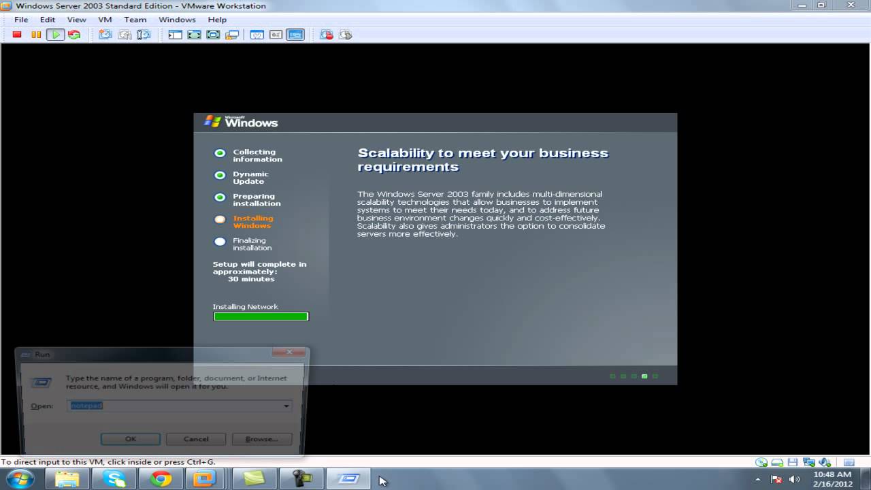Open the Team menu
Image resolution: width=871 pixels, height=490 pixels.
click(135, 20)
